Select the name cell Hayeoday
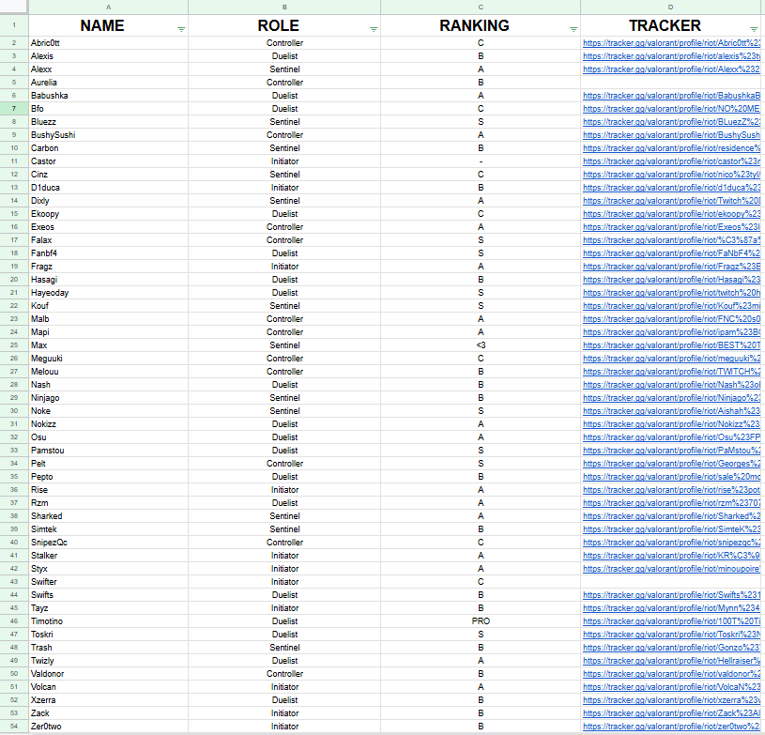765x735 pixels. 108,293
